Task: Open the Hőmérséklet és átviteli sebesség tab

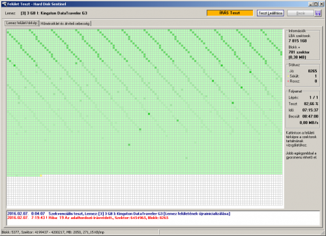Action: tap(65, 23)
